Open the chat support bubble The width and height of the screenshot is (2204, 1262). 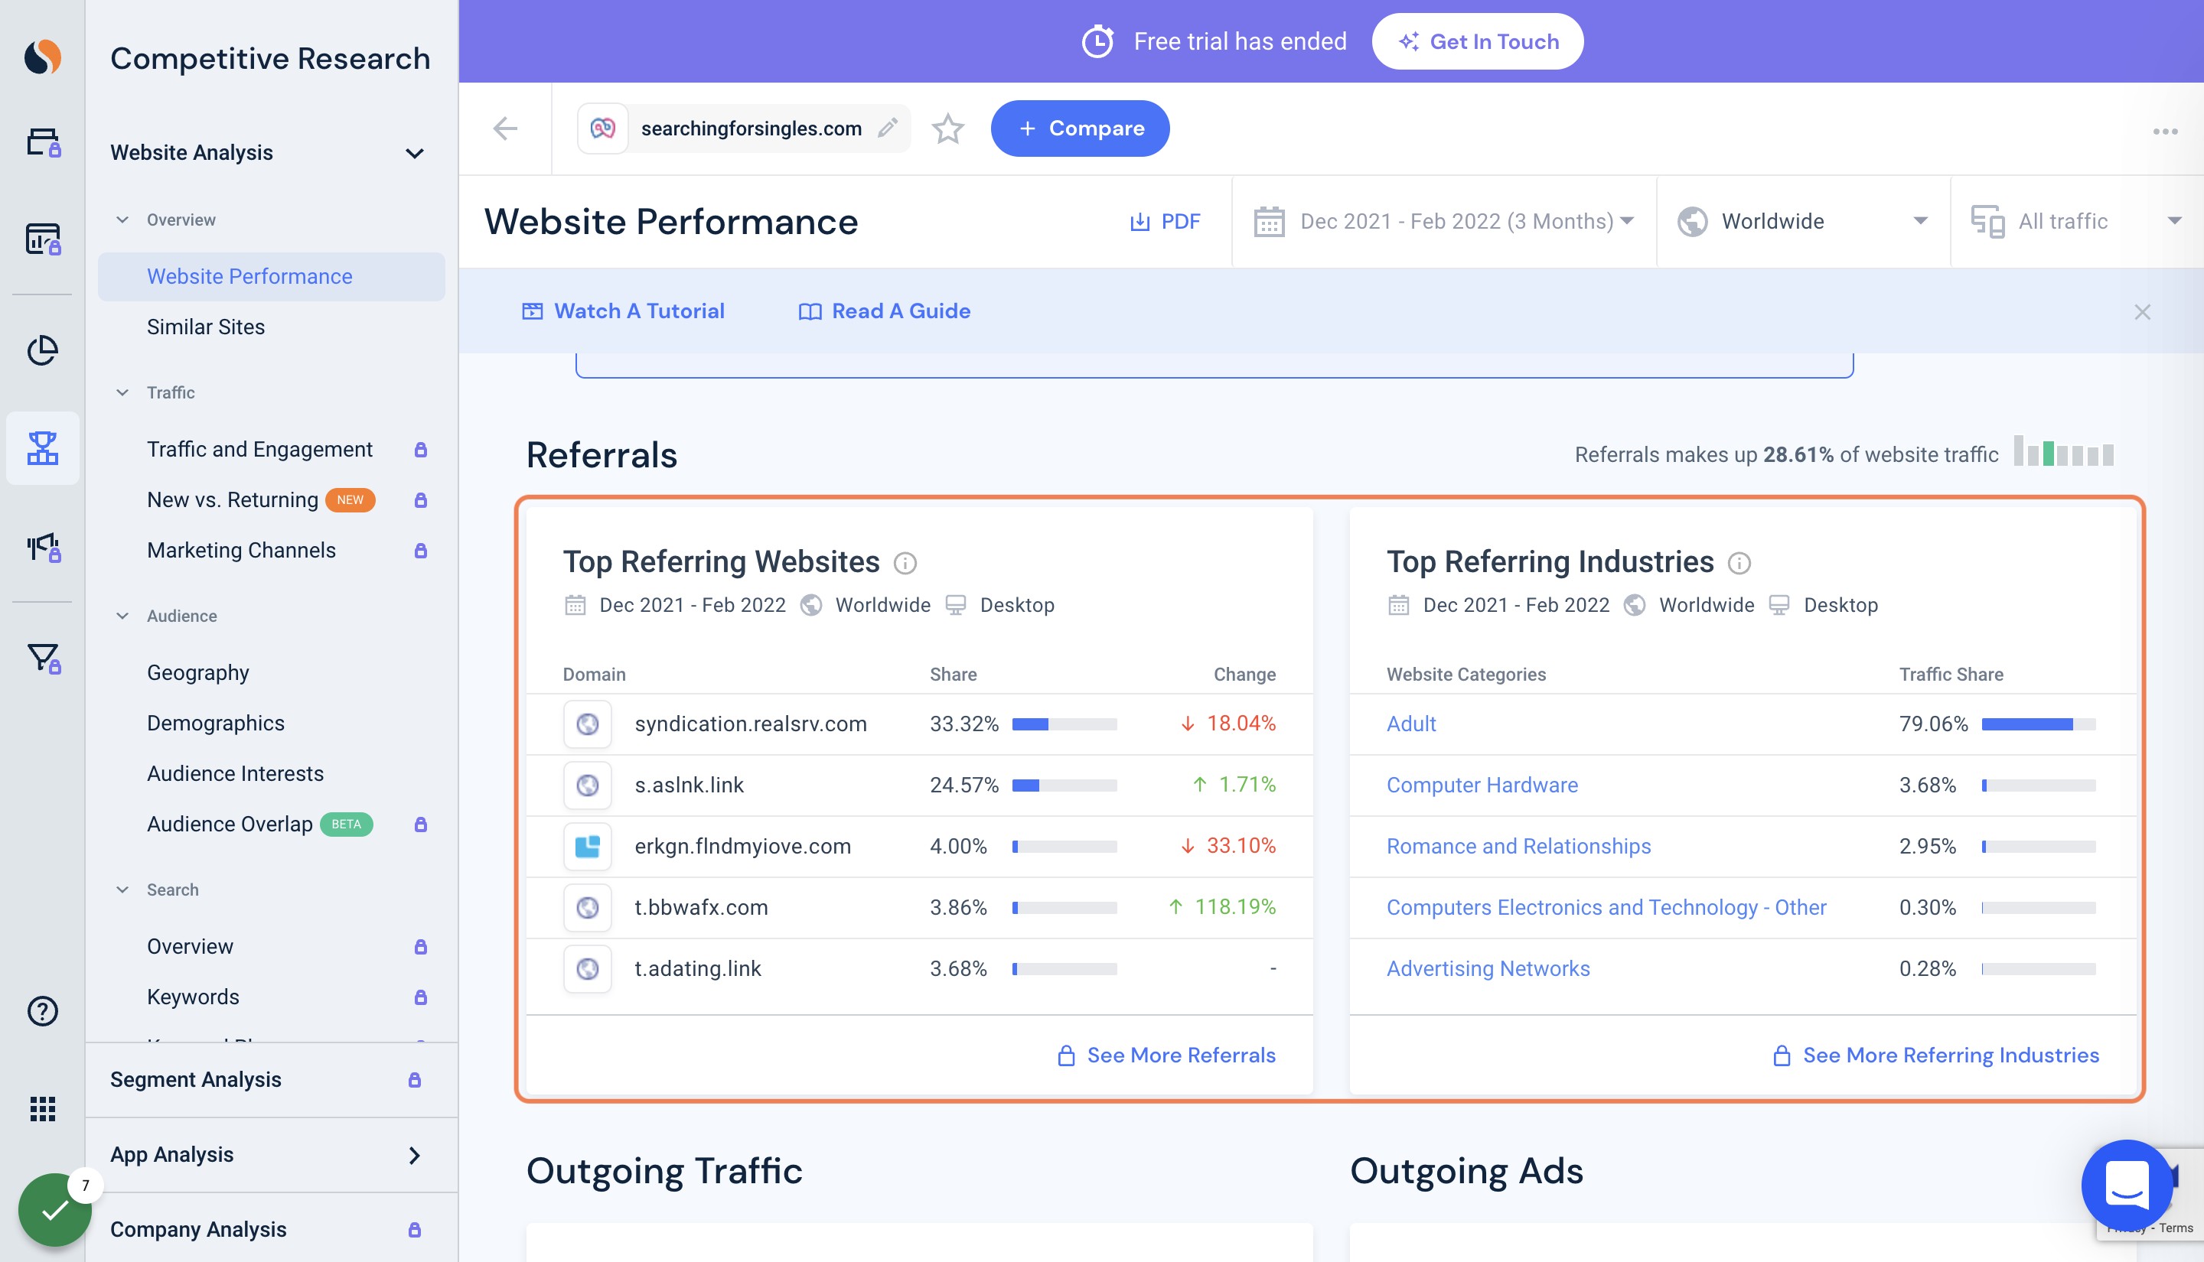[2126, 1184]
